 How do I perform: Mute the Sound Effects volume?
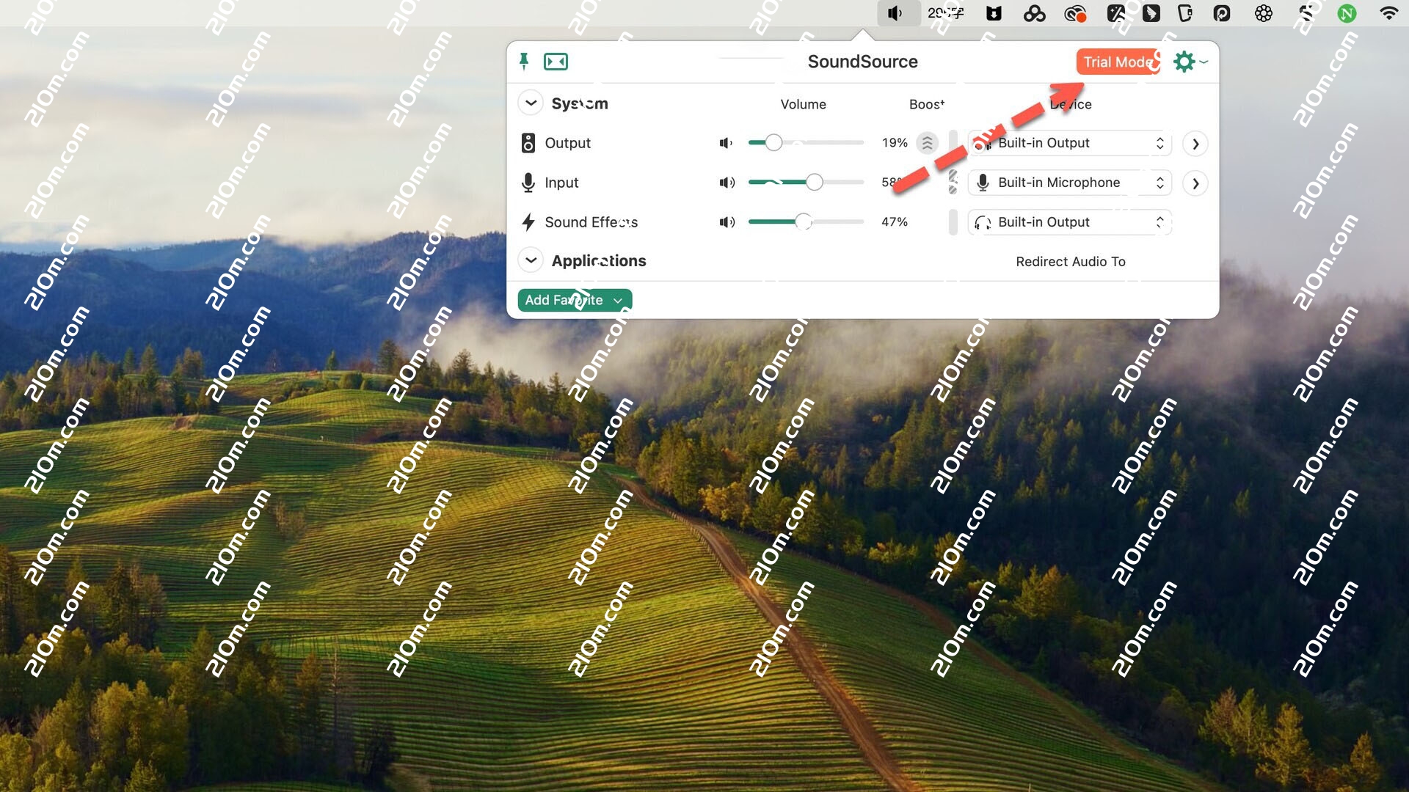(727, 222)
